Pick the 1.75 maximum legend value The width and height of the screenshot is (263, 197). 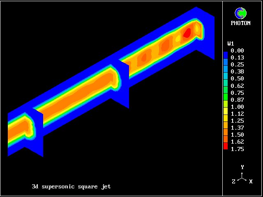pos(237,149)
